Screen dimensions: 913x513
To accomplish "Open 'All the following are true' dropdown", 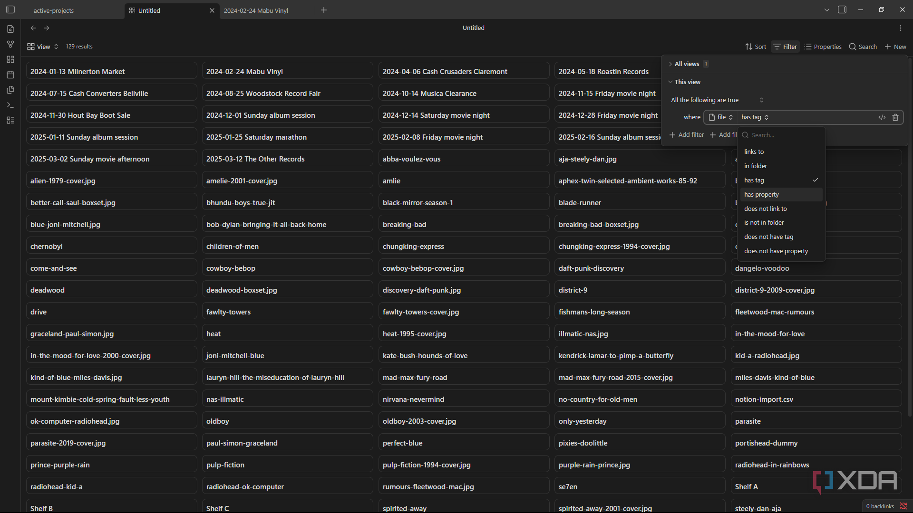I will (717, 100).
